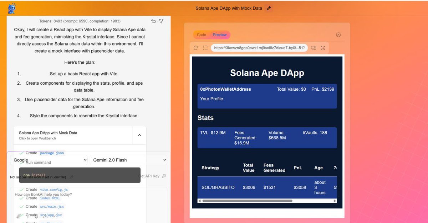Click the '#Vaults: 188' stat
The image size is (428, 223).
point(315,133)
